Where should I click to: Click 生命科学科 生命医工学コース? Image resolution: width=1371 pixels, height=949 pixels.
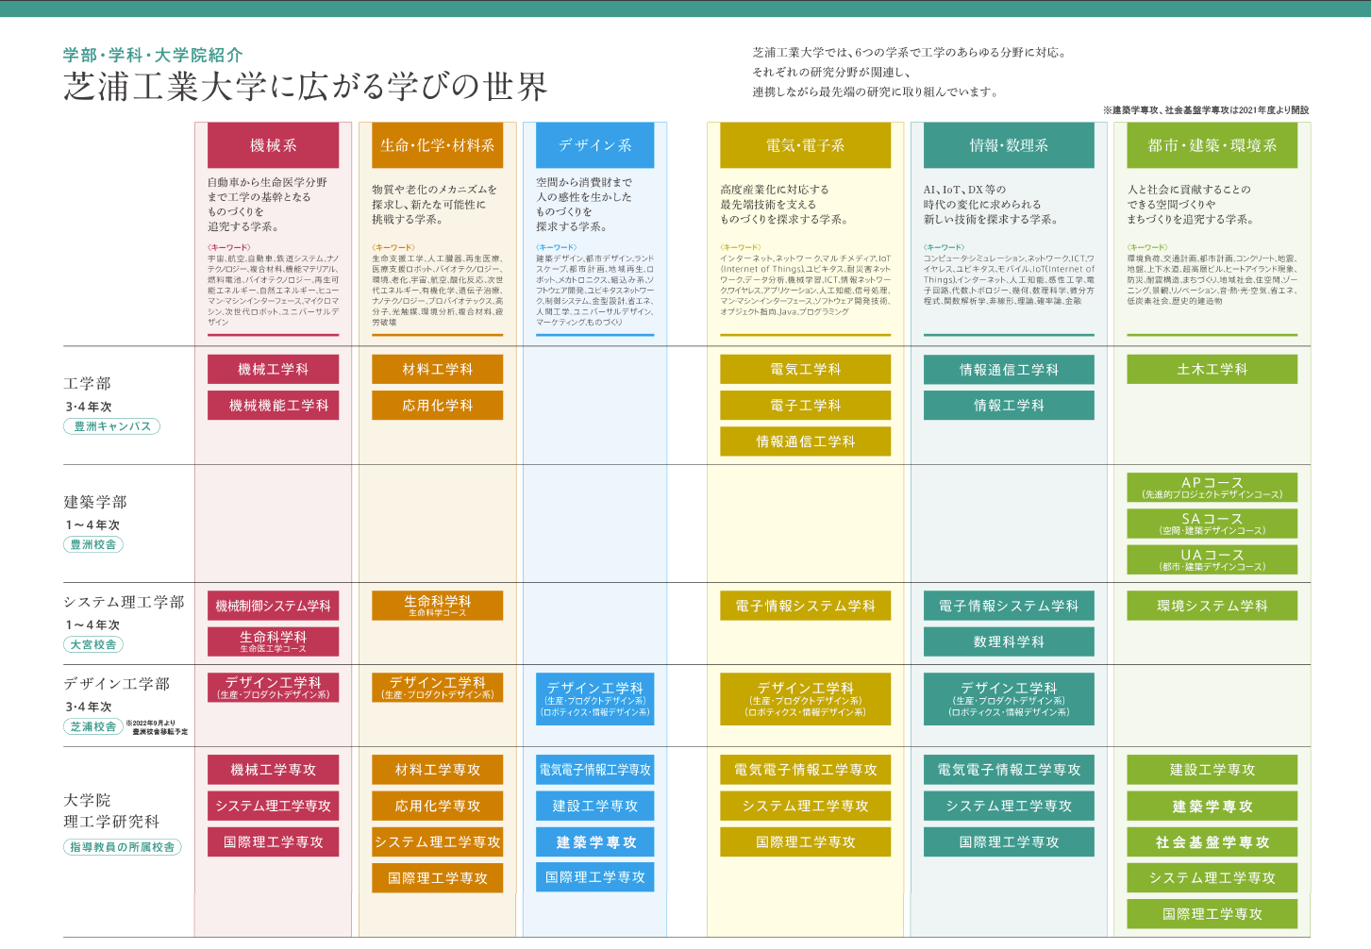[x=272, y=641]
